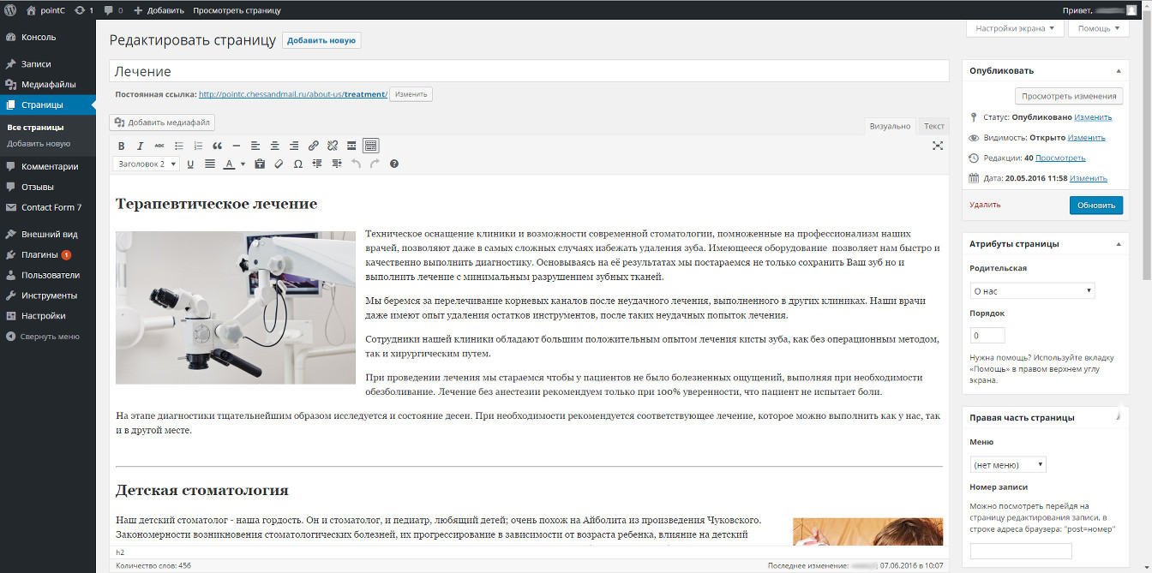Open the Родительская parent page dropdown
The height and width of the screenshot is (573, 1152).
point(1033,291)
